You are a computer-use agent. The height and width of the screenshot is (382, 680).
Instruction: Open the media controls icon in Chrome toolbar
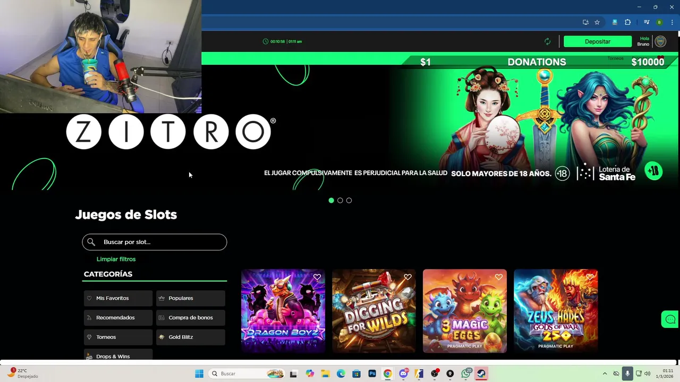tap(647, 22)
